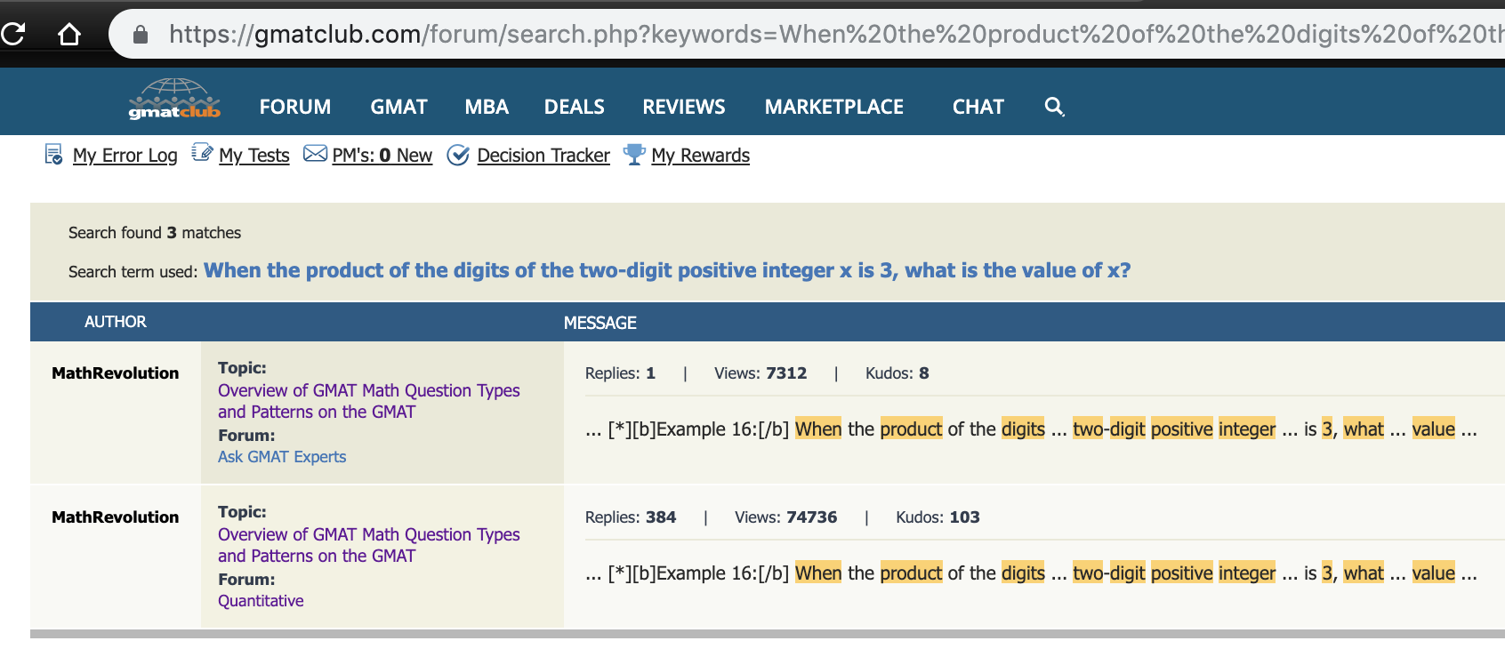The width and height of the screenshot is (1505, 665).
Task: Click 'Kudos: 103' in second result
Action: tap(938, 517)
